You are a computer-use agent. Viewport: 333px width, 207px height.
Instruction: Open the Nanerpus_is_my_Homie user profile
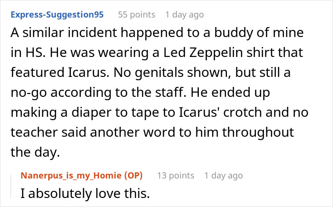click(x=73, y=176)
